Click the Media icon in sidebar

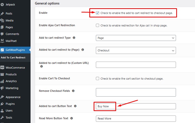2,20
